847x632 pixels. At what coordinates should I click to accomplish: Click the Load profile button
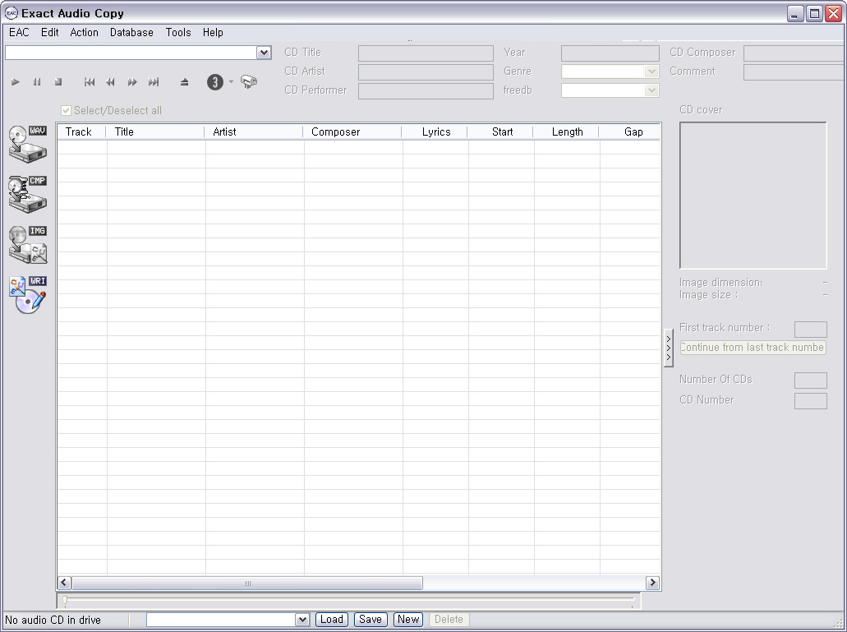(x=332, y=620)
